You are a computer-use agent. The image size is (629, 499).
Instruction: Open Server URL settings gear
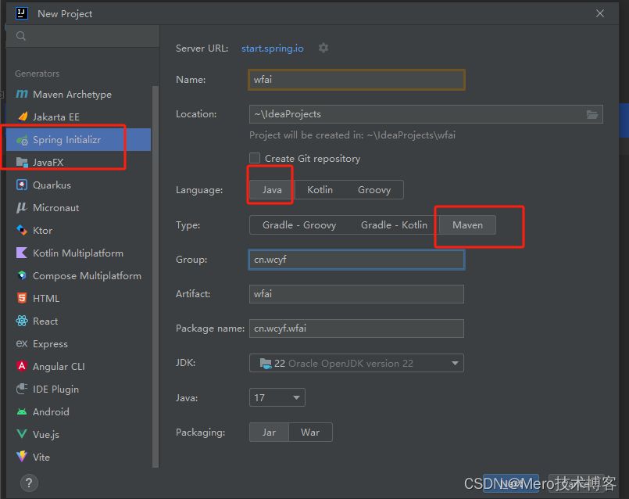tap(323, 48)
